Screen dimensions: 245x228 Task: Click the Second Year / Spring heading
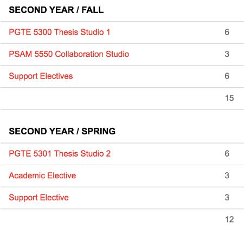(62, 132)
